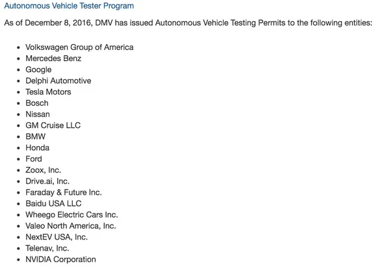Select the Bosch entry

click(37, 103)
